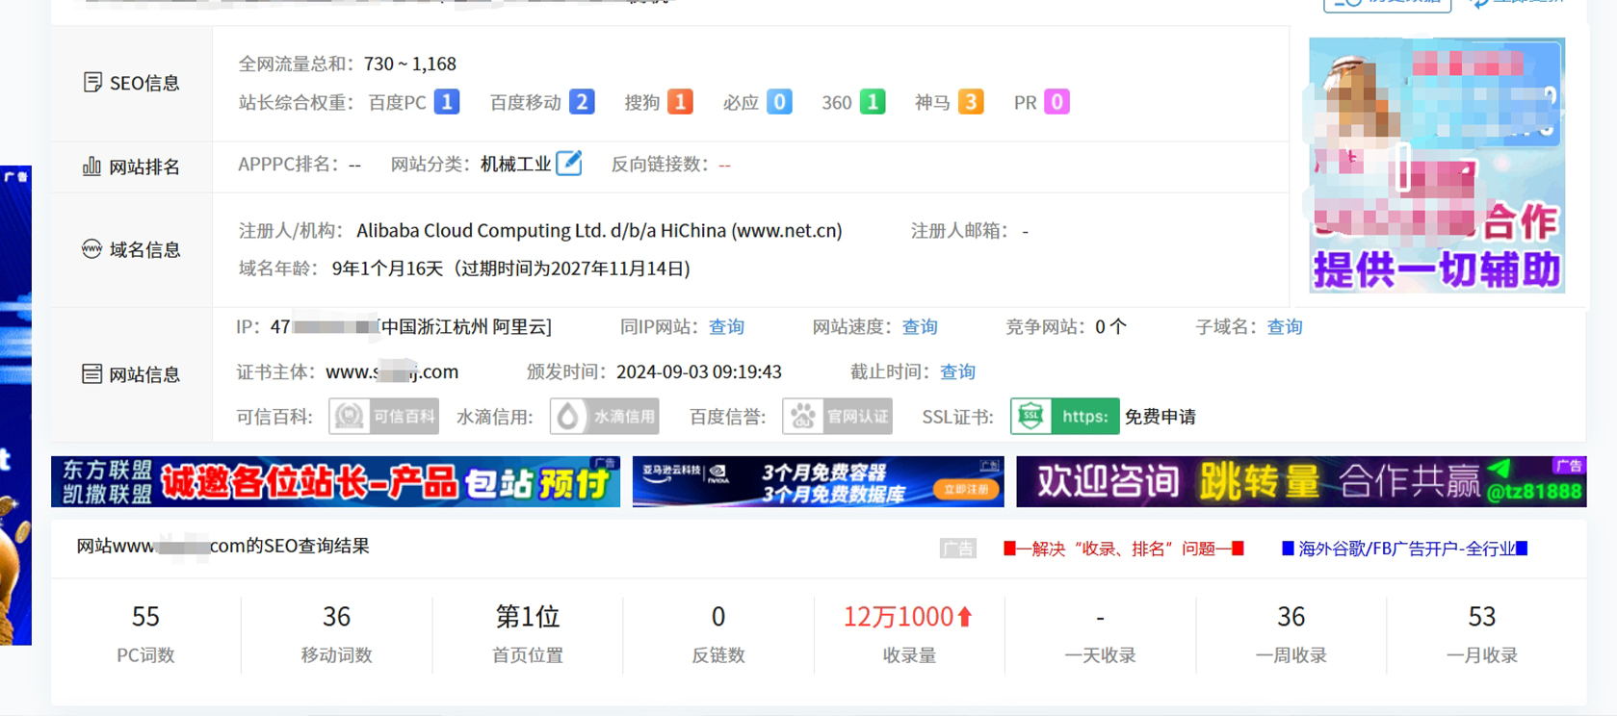The image size is (1617, 716).
Task: Click the 第1位 首页位置 value
Action: tap(527, 617)
